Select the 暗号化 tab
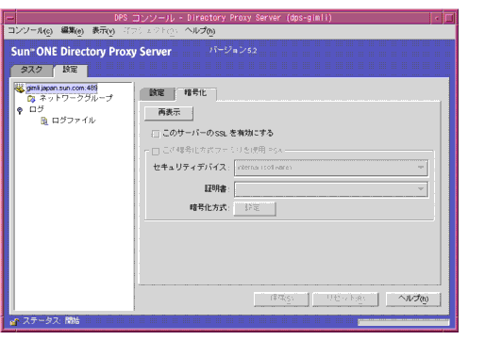Screen dimensions: 502x340 click(x=195, y=93)
